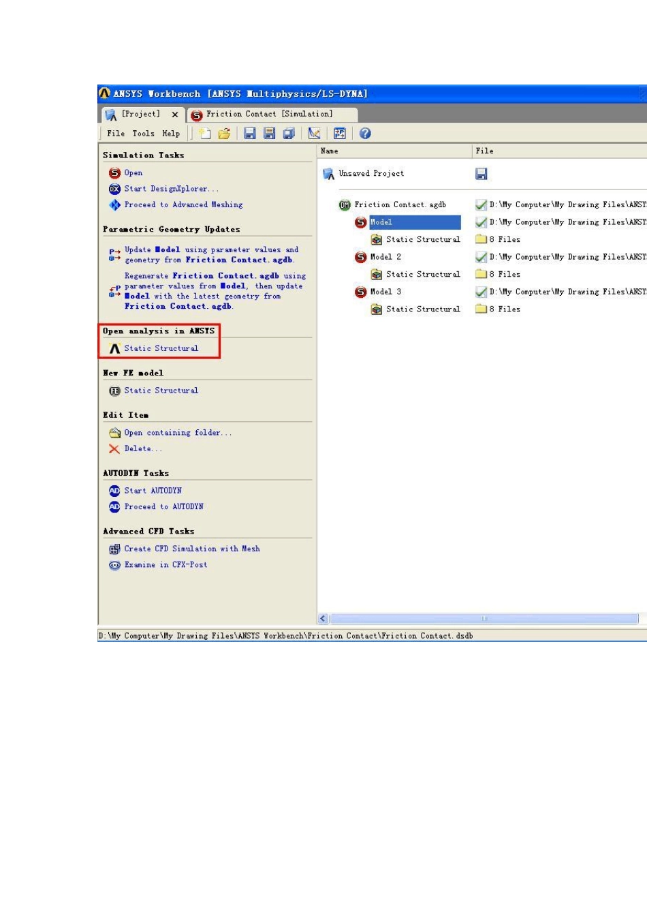This screenshot has height=916, width=647.
Task: Click the FE model icon
Action: [114, 391]
